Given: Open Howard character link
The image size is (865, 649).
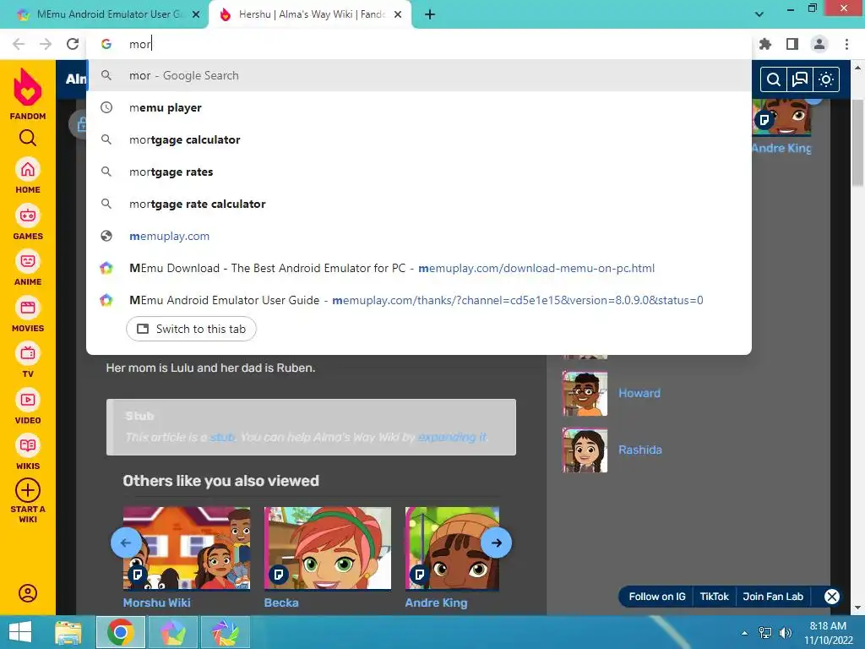Looking at the screenshot, I should pos(639,393).
